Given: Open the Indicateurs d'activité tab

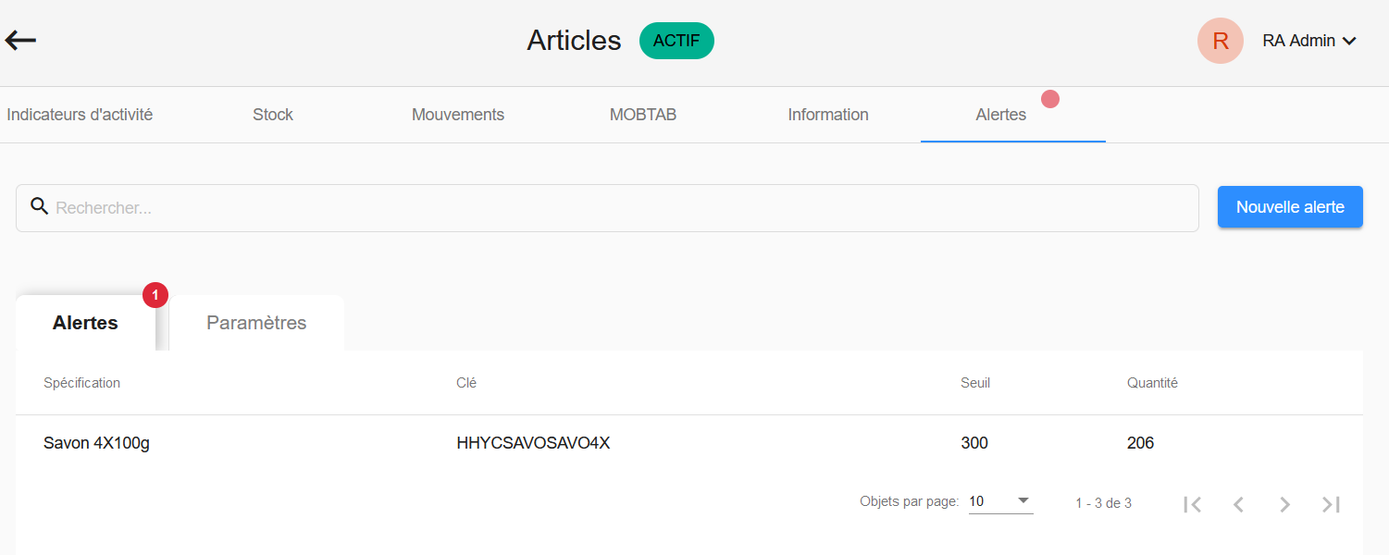Looking at the screenshot, I should [x=80, y=115].
